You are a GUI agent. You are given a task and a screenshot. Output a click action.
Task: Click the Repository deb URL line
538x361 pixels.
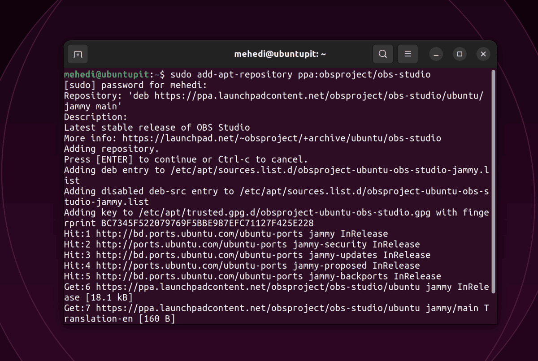273,96
